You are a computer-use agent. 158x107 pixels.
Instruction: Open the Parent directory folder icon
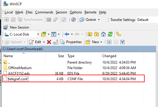pos(90,34)
